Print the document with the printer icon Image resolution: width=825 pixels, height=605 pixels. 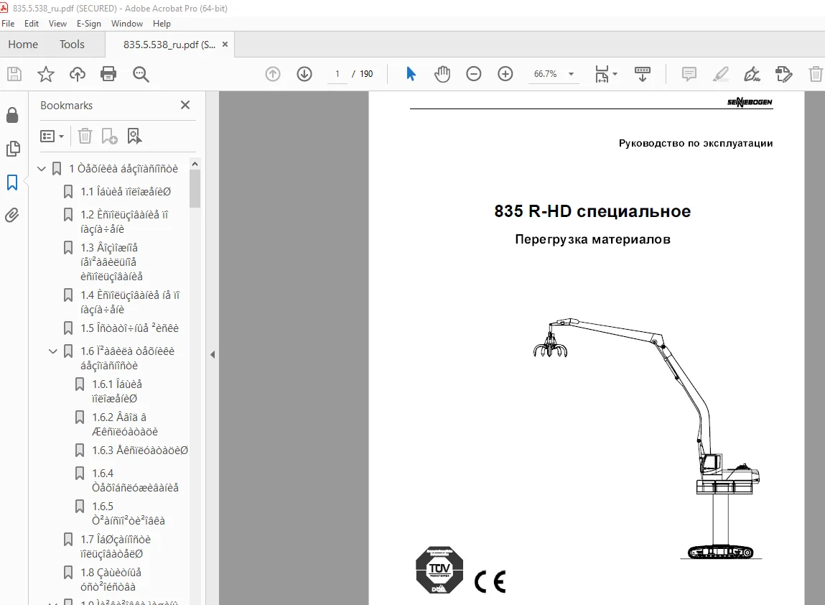tap(108, 74)
